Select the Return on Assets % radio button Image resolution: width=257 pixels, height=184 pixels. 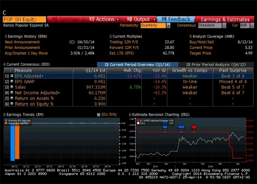pos(12,98)
